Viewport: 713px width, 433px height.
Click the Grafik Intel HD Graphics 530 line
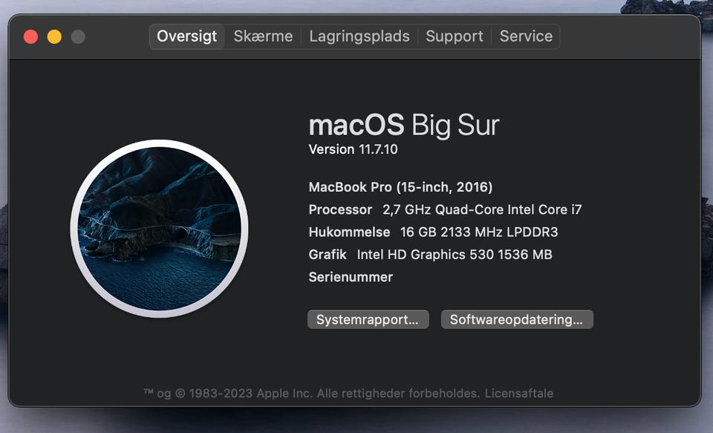pos(430,254)
